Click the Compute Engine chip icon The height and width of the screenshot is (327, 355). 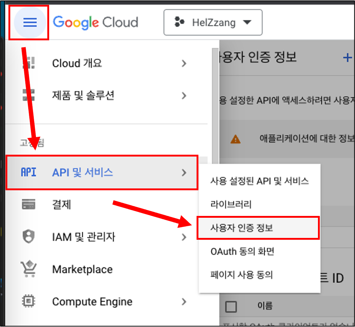(x=29, y=301)
